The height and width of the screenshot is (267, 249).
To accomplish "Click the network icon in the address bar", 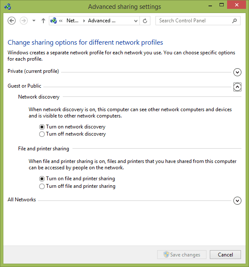I will (54, 21).
